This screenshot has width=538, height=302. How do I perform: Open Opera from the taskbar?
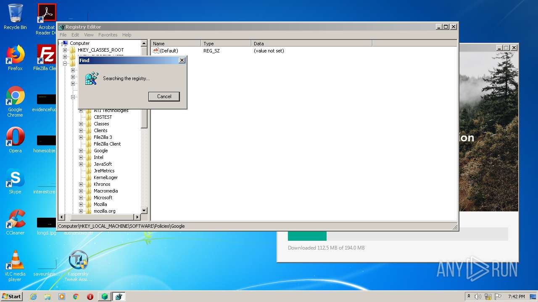click(x=90, y=297)
